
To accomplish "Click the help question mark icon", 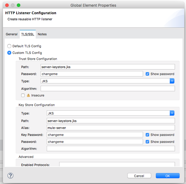I will (x=10, y=176).
